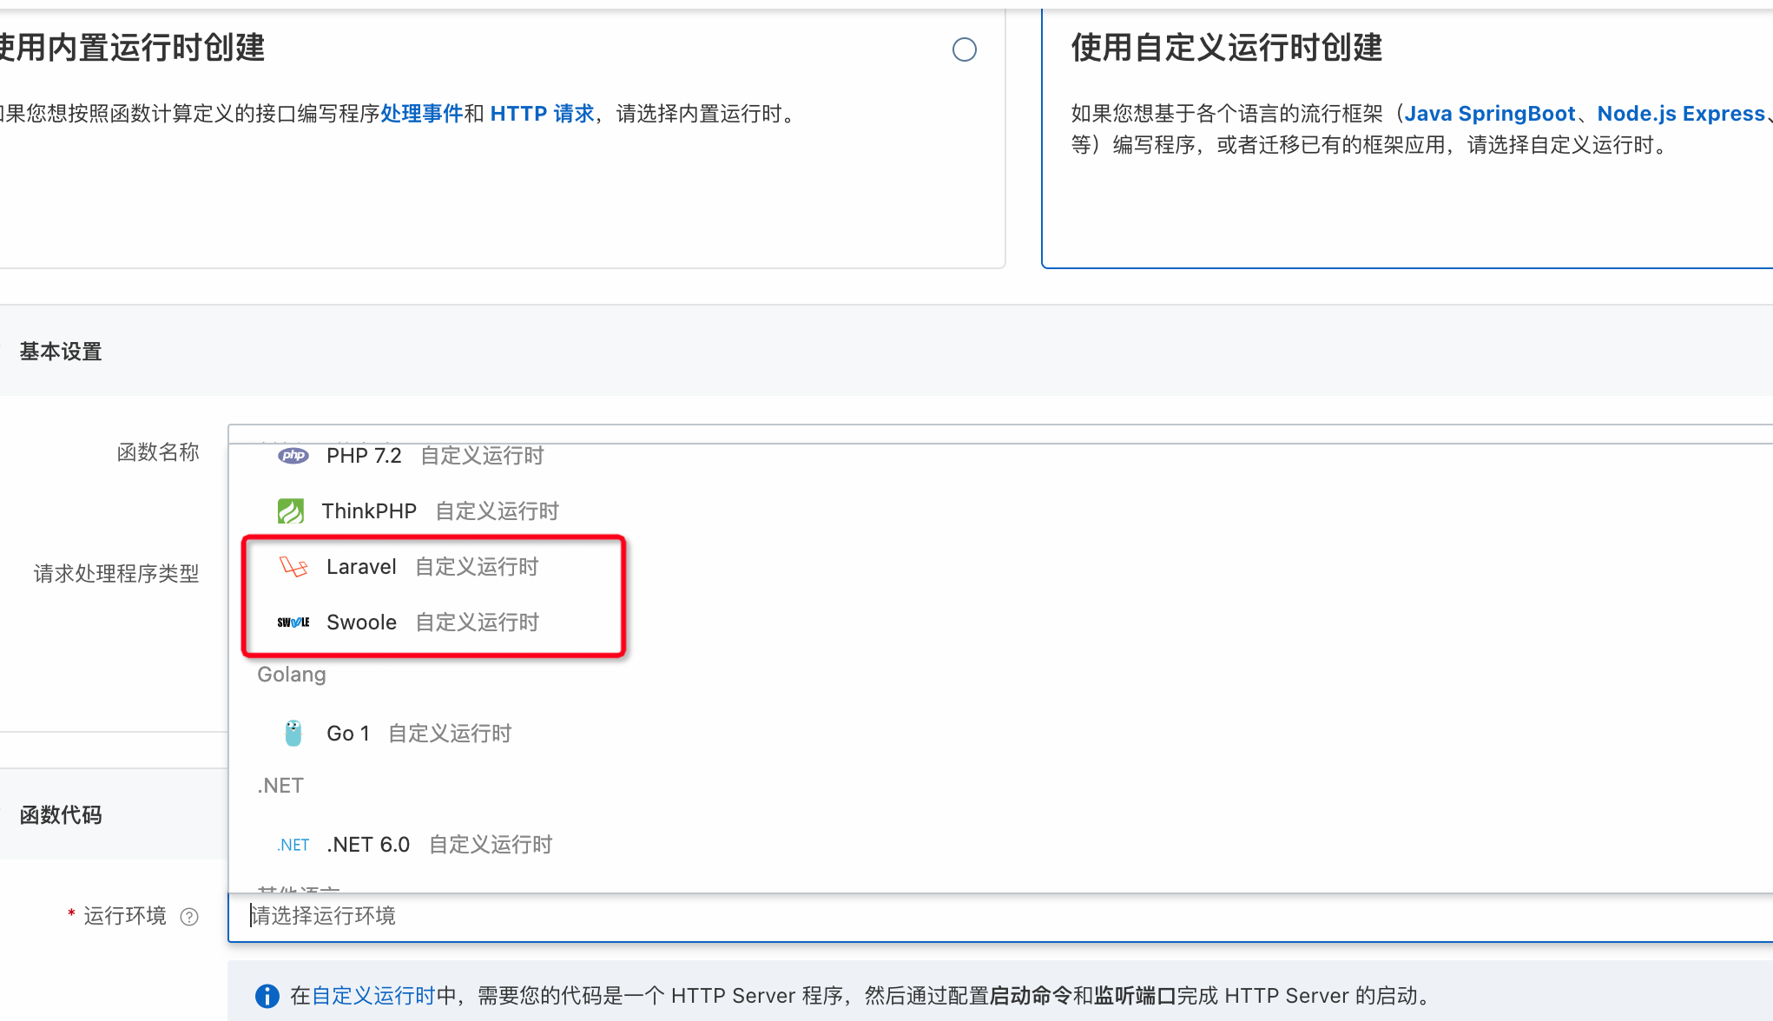Click the Swoole logo icon
Image resolution: width=1773 pixels, height=1021 pixels.
point(293,622)
